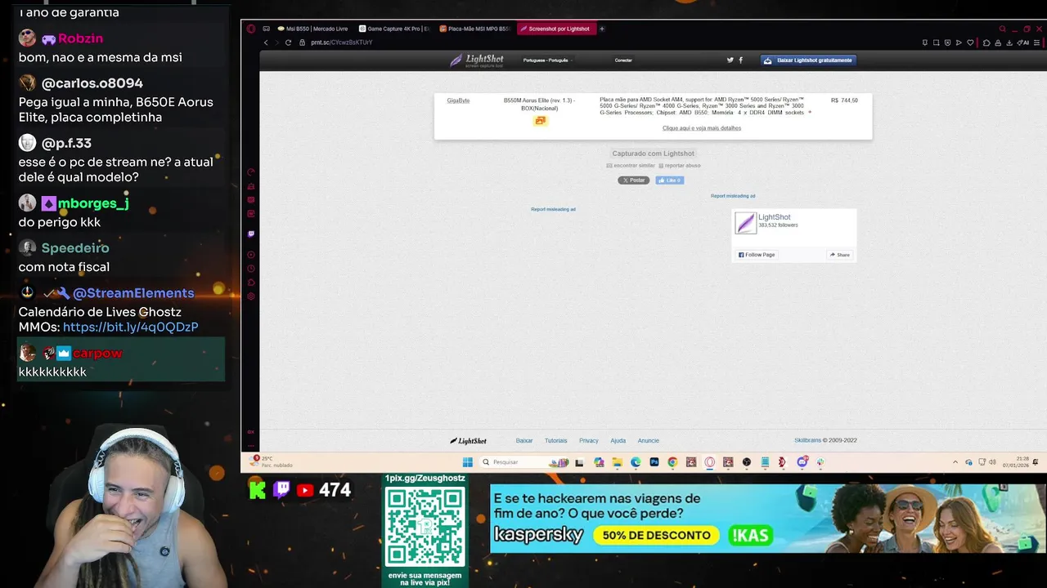Show hidden system tray icons
The width and height of the screenshot is (1047, 588).
[955, 462]
